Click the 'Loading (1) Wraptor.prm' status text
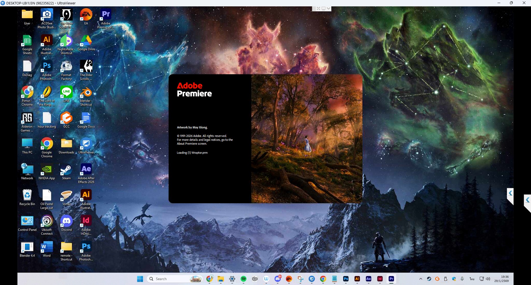The image size is (531, 285). tap(192, 153)
